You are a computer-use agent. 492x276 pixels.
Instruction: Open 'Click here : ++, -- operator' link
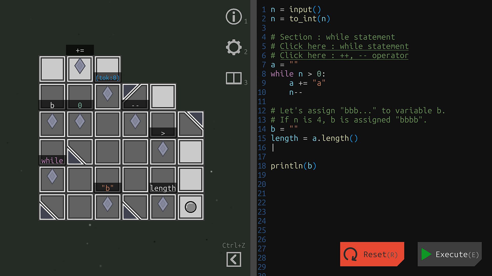tap(344, 55)
